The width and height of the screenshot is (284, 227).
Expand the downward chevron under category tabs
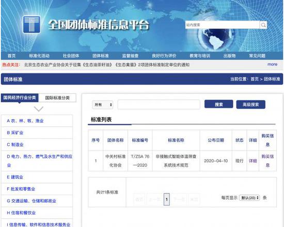click(x=39, y=109)
